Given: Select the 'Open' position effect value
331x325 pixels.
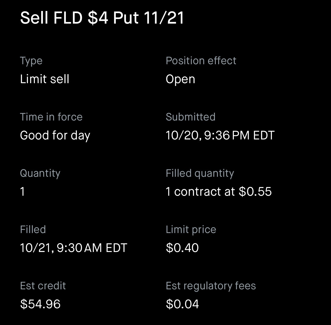Looking at the screenshot, I should 180,79.
